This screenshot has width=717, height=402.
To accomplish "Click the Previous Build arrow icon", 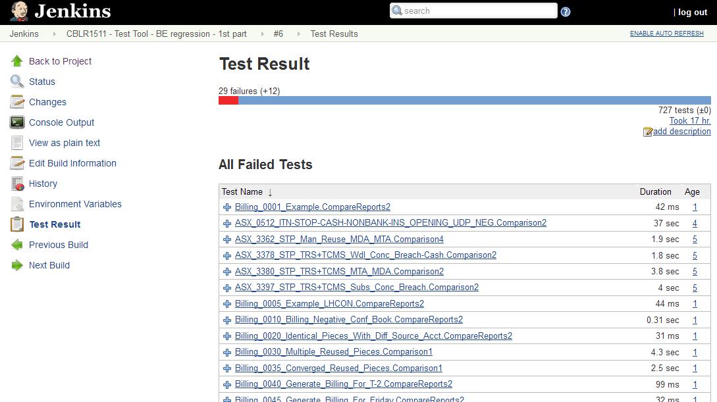I will (x=17, y=245).
